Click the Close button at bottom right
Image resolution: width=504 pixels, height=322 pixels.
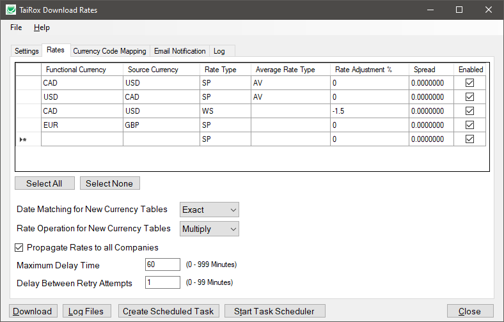click(x=470, y=311)
